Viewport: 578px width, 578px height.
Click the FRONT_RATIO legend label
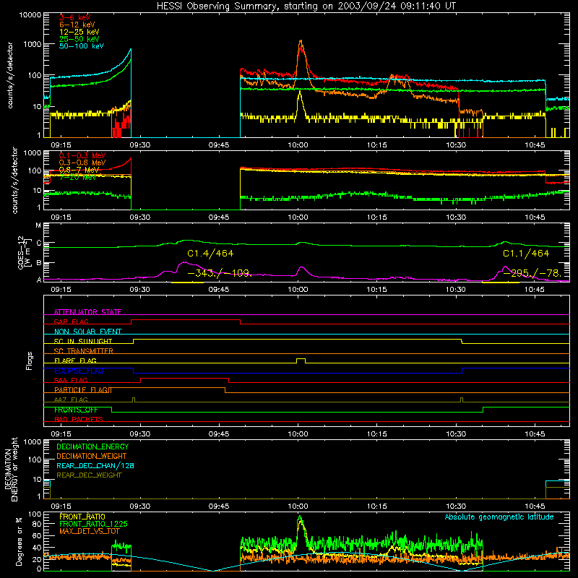(82, 517)
